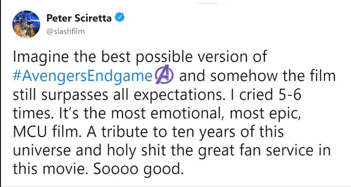351x187 pixels.
Task: Visit the @slashfilm handle
Action: [66, 31]
